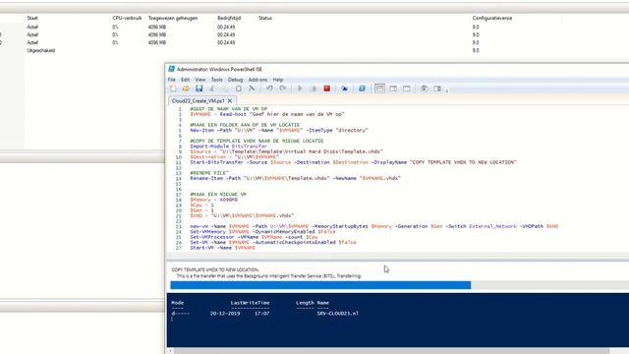Sort by the Status column header

pyautogui.click(x=264, y=18)
